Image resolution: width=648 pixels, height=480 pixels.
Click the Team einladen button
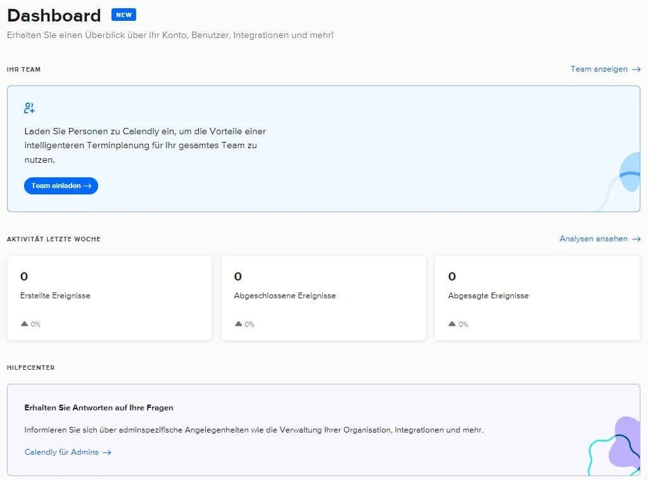[61, 186]
